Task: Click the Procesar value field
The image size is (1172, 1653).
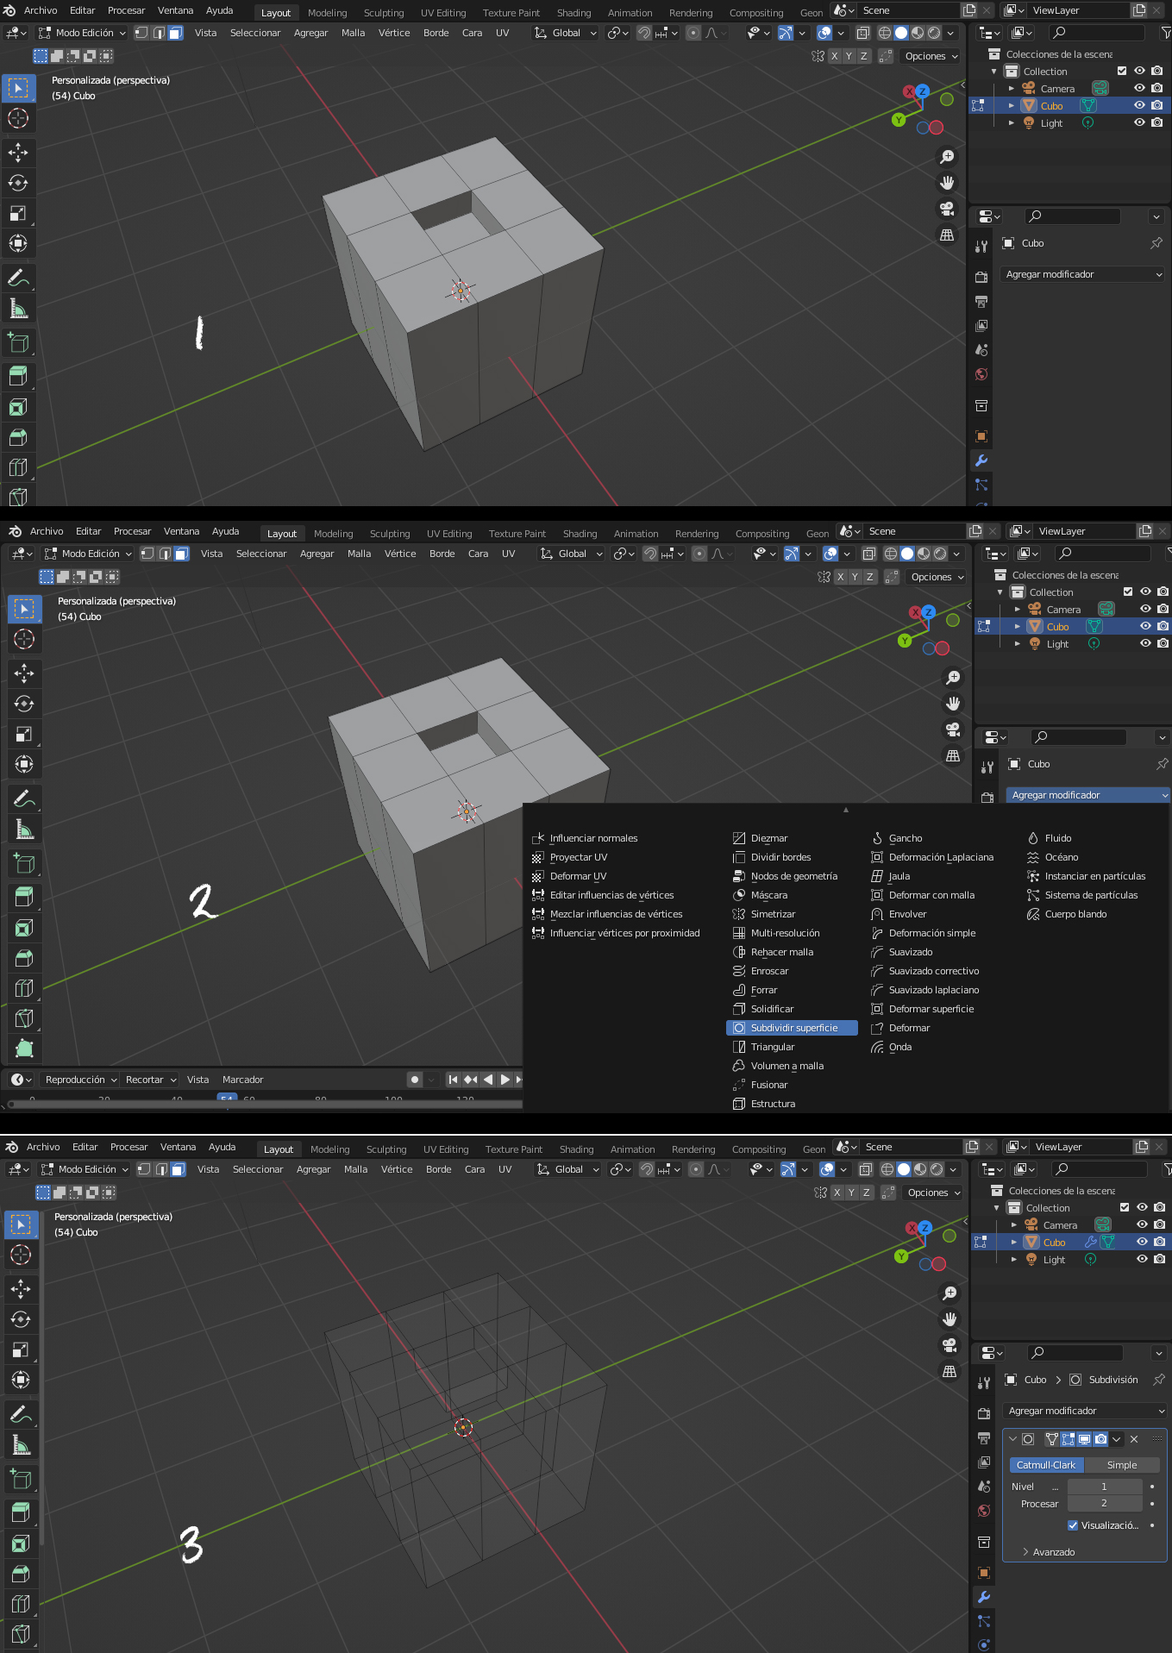Action: (x=1105, y=1503)
